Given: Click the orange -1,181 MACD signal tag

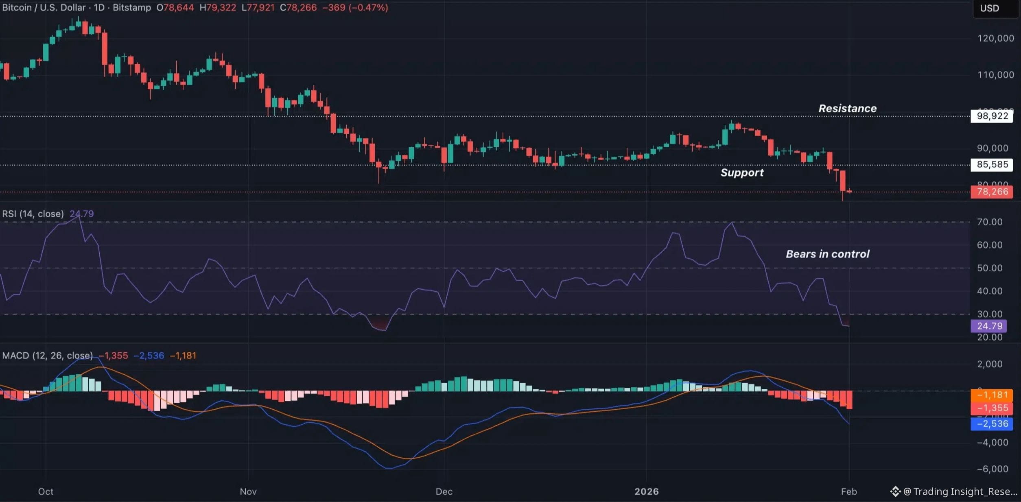Looking at the screenshot, I should 992,395.
